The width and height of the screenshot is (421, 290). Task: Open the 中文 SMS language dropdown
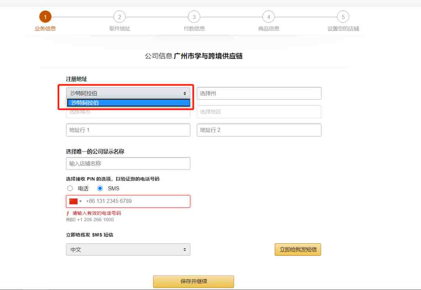pyautogui.click(x=128, y=249)
